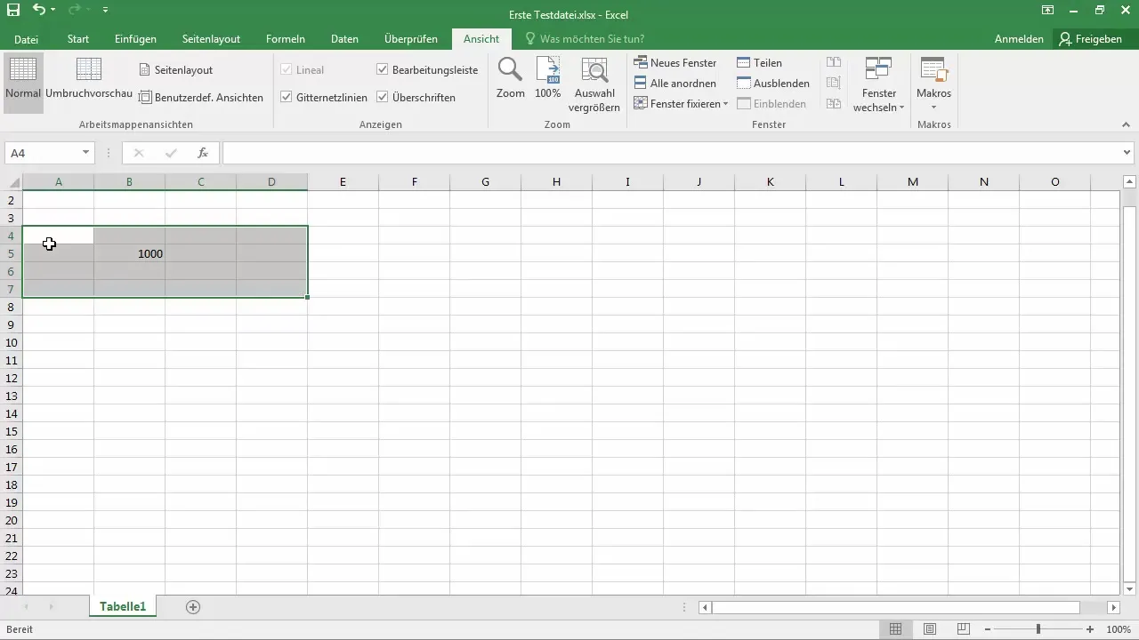
Task: Toggle Bearbeitungsleiste formula bar checkbox
Action: [383, 69]
